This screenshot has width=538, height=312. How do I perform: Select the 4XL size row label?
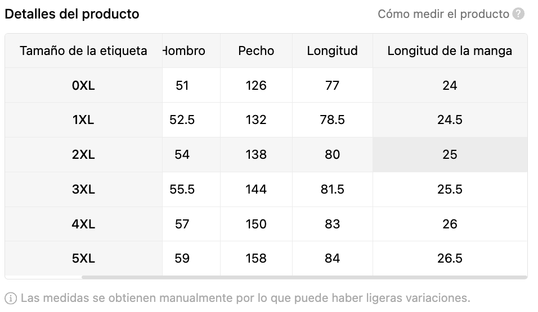(83, 224)
